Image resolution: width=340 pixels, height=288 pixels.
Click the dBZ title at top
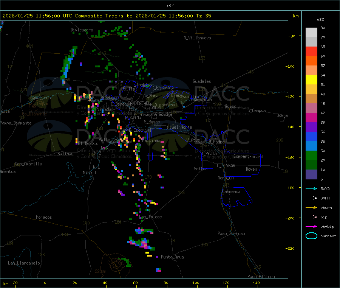[170, 6]
